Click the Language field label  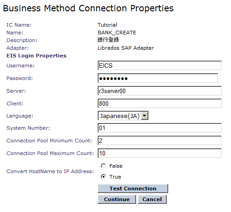click(x=20, y=116)
